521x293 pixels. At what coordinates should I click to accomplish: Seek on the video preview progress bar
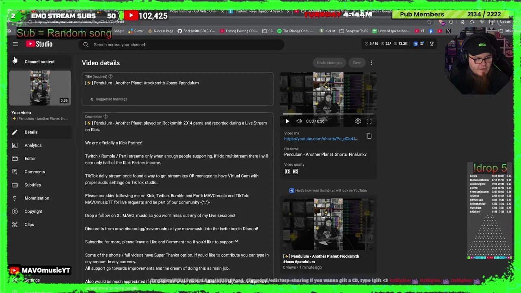click(328, 114)
